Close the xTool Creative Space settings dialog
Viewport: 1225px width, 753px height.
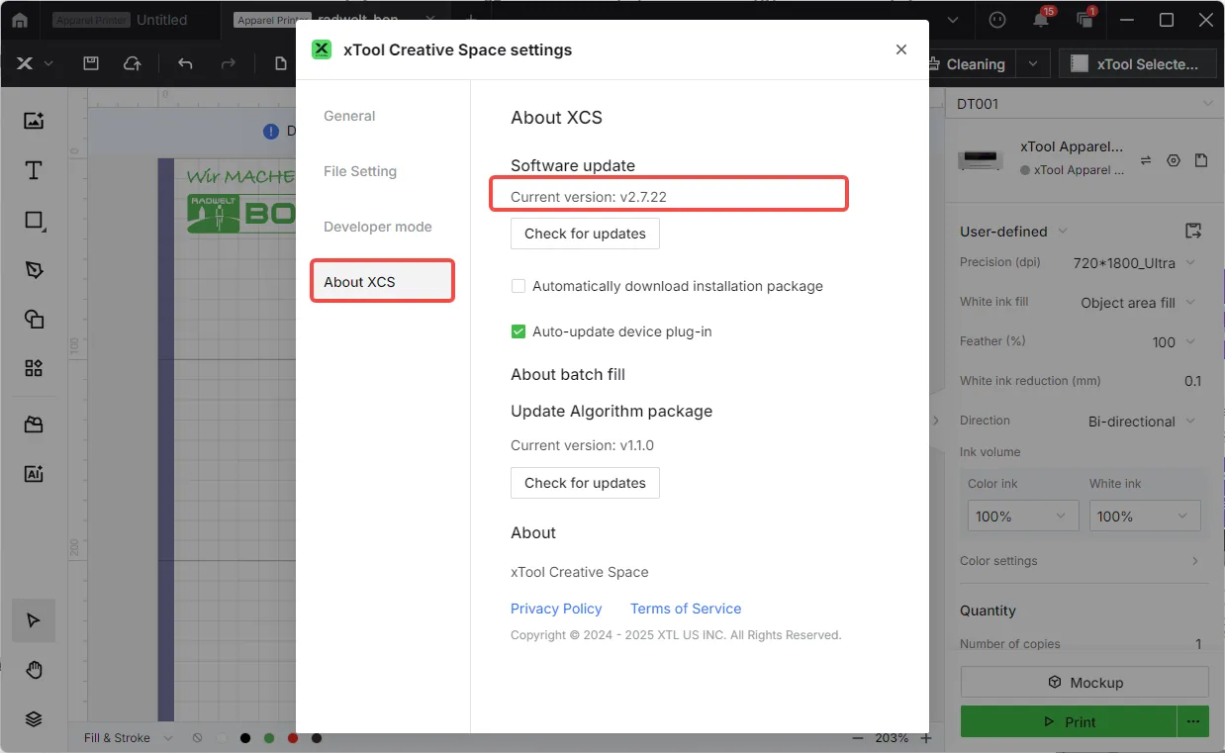tap(900, 49)
